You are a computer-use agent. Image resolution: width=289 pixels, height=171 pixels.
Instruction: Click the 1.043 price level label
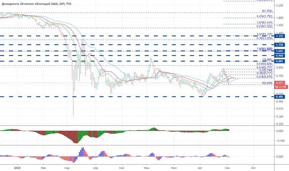(279, 51)
